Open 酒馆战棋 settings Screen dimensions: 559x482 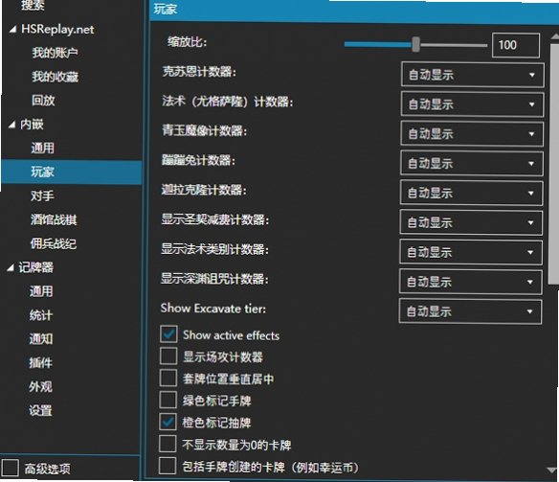click(x=54, y=219)
